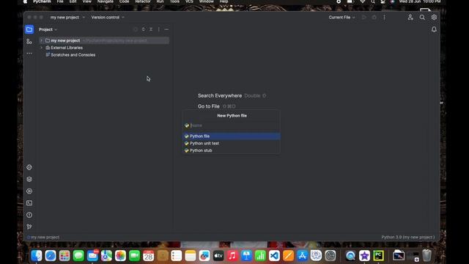Open Search Everywhere magnifier

422,18
